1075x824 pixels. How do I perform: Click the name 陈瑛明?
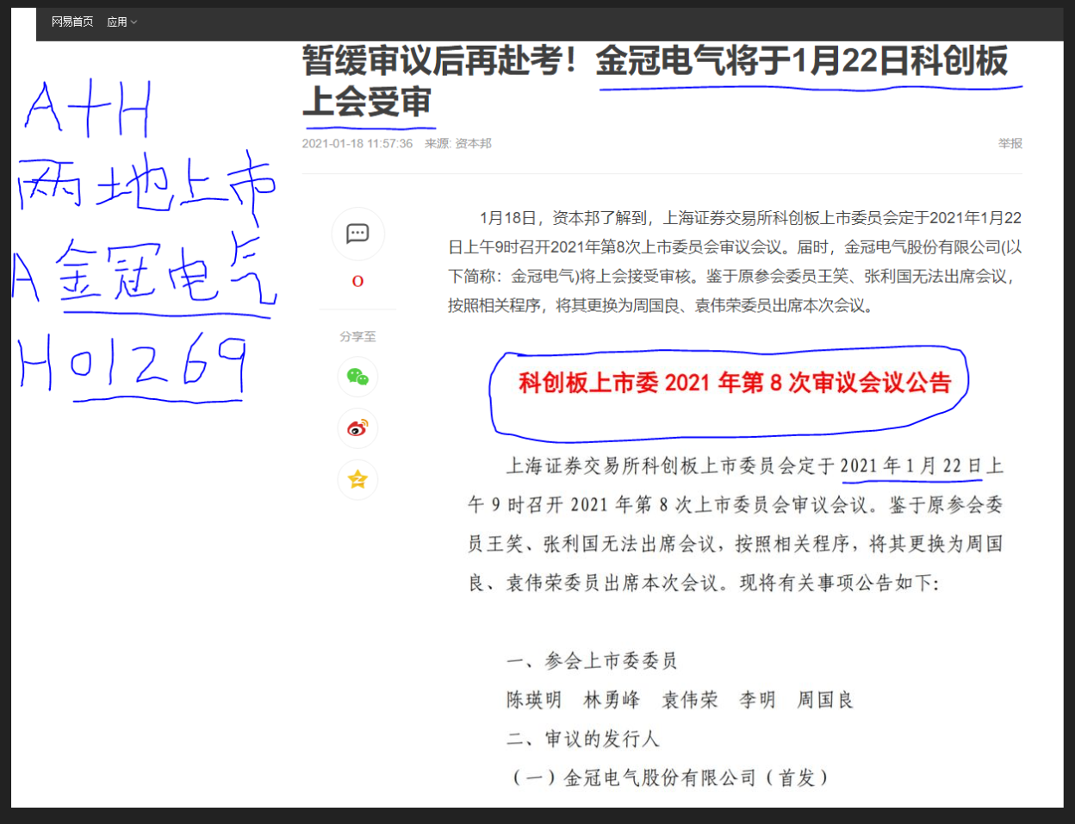(534, 700)
